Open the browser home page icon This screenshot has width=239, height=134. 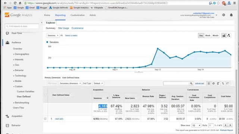tap(20, 3)
